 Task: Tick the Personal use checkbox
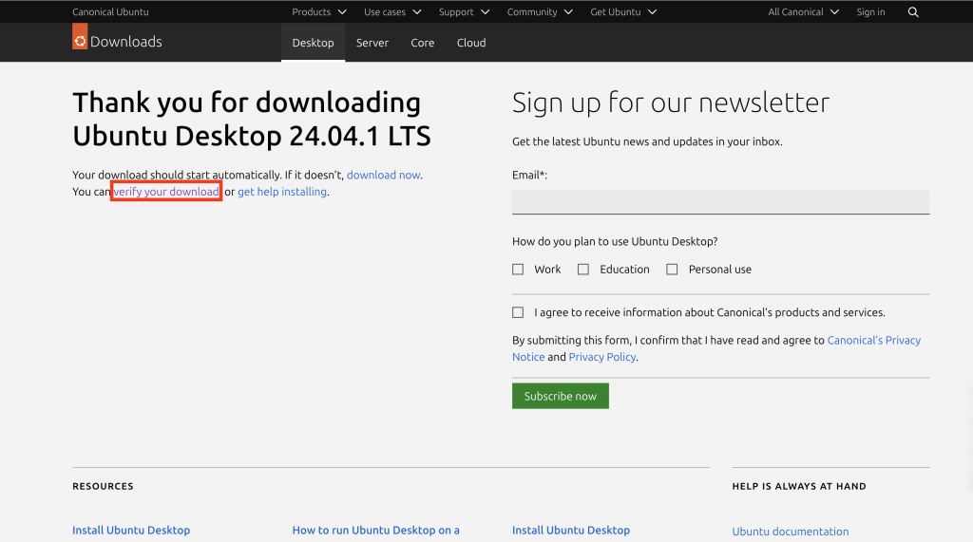[x=672, y=270]
